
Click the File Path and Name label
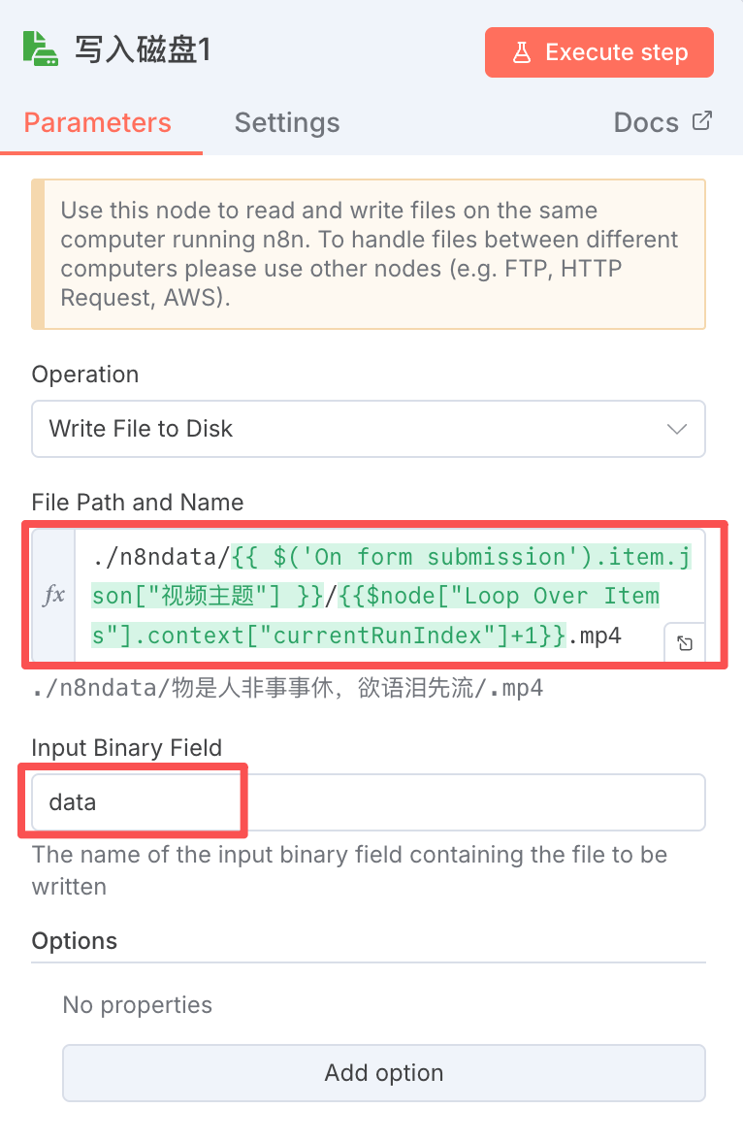(138, 503)
